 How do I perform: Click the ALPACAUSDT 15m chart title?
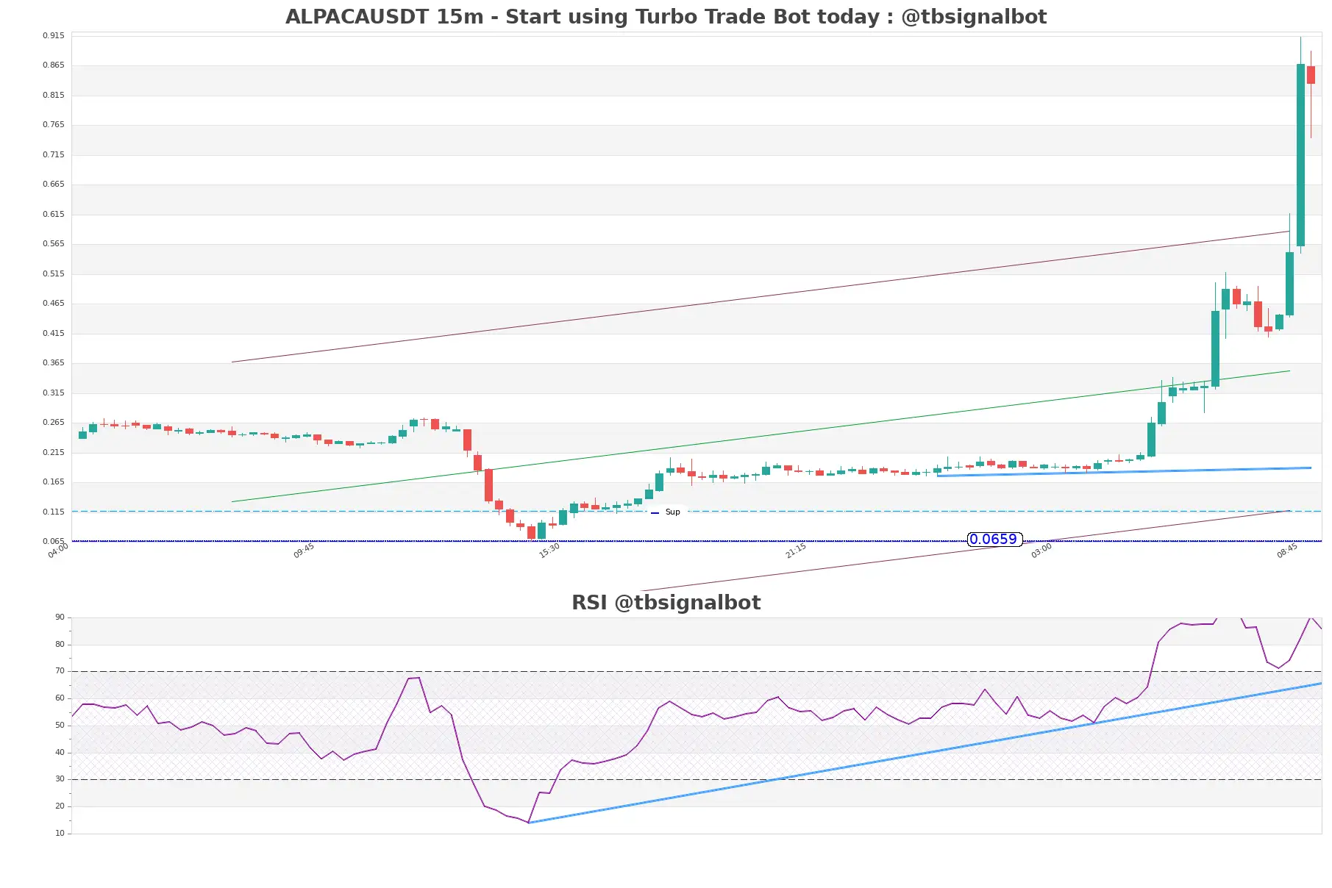pos(666,17)
